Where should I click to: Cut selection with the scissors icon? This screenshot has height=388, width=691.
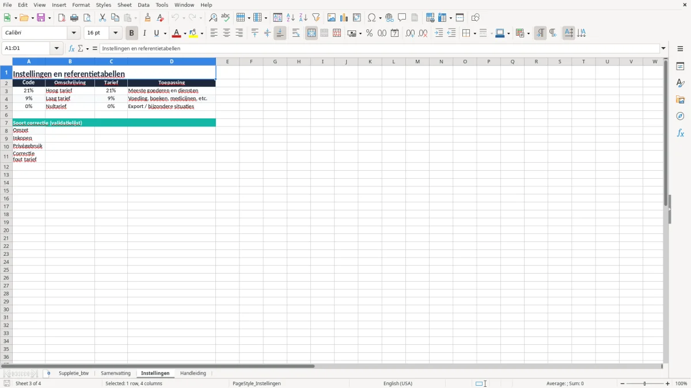click(x=102, y=18)
